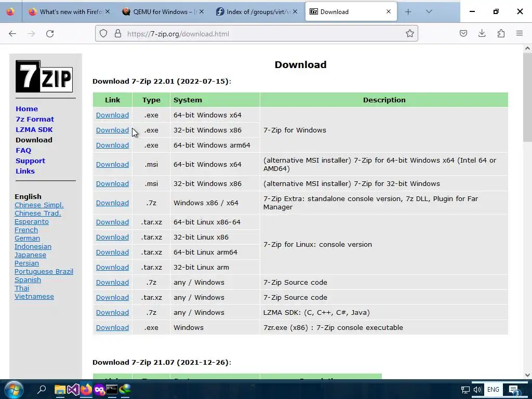Viewport: 532px width, 399px height.
Task: Open a new tab with plus button
Action: tap(408, 12)
